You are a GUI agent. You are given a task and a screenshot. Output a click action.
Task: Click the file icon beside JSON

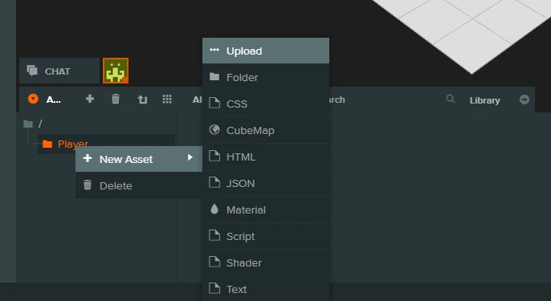point(214,182)
